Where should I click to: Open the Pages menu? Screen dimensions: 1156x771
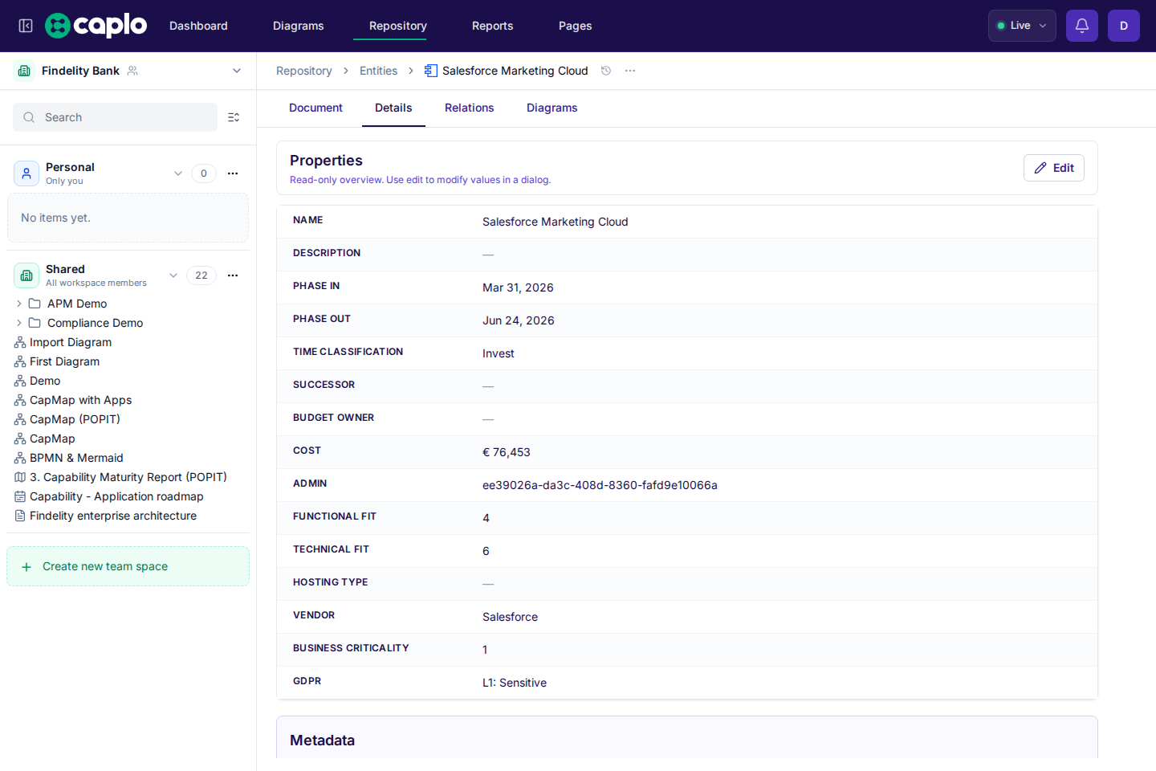[x=576, y=26]
